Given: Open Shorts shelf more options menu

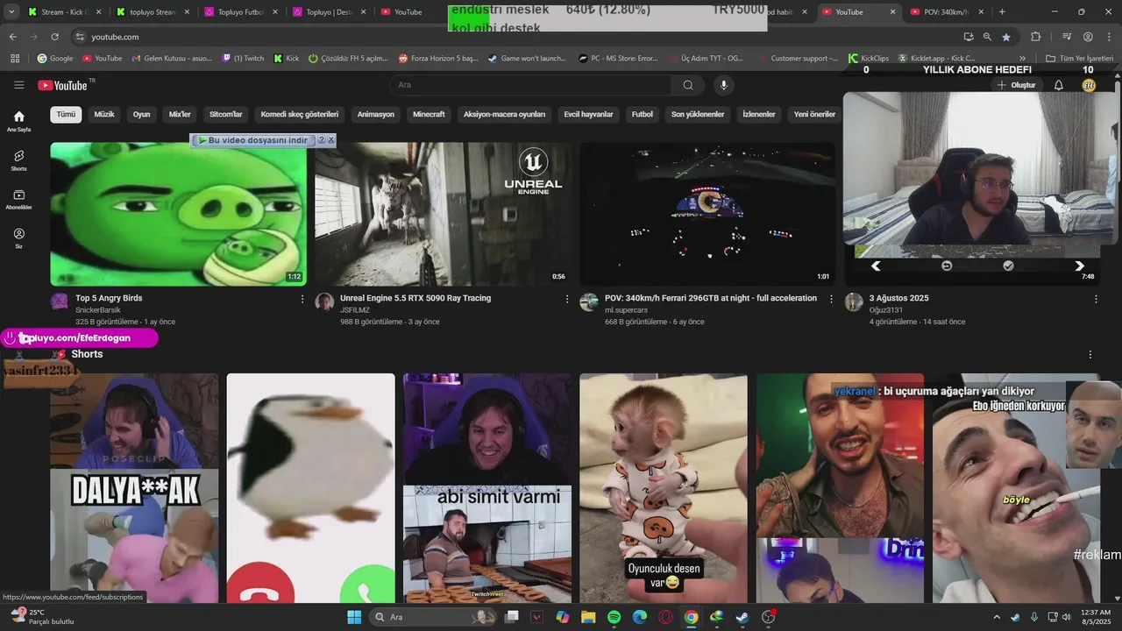Looking at the screenshot, I should [x=1090, y=355].
